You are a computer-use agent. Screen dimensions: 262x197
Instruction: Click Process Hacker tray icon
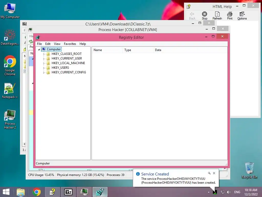(x=215, y=192)
